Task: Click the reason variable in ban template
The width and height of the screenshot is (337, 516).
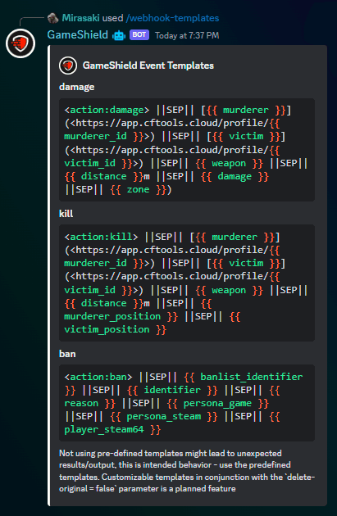Action: pos(81,403)
